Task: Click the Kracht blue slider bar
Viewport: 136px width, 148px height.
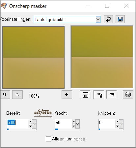Action: pos(68,129)
